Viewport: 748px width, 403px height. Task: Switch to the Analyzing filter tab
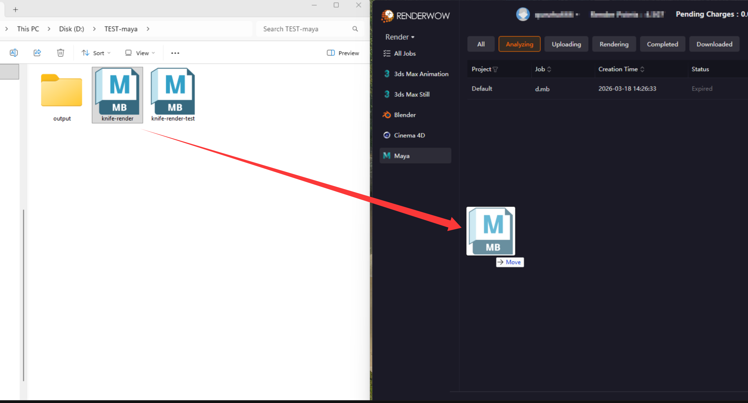coord(519,44)
